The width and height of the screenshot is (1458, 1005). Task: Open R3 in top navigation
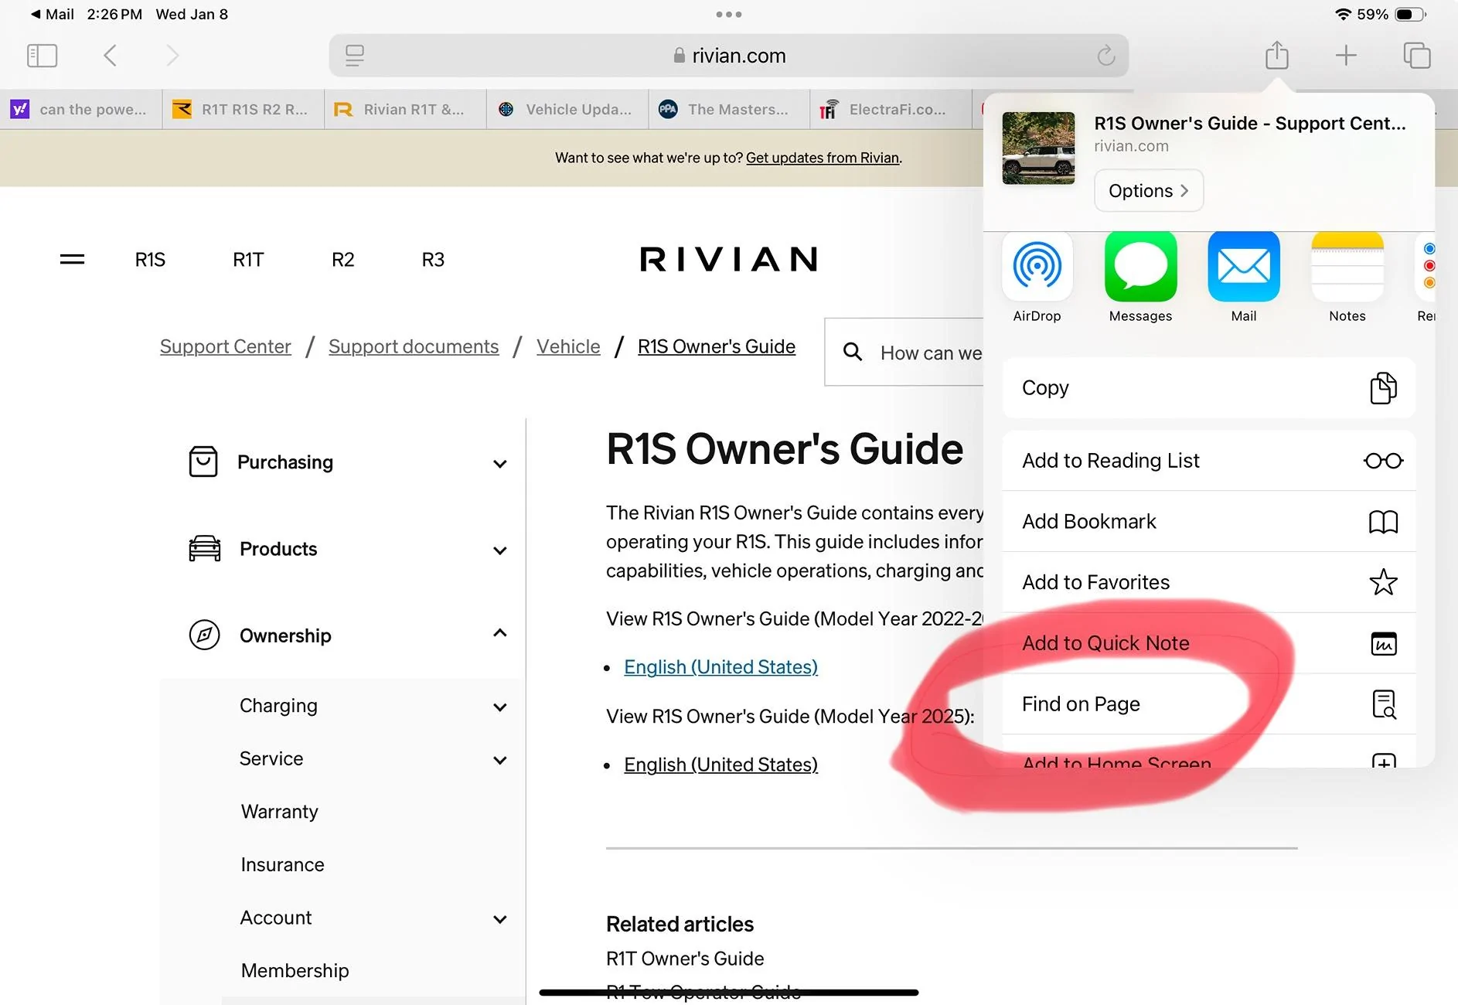[433, 260]
